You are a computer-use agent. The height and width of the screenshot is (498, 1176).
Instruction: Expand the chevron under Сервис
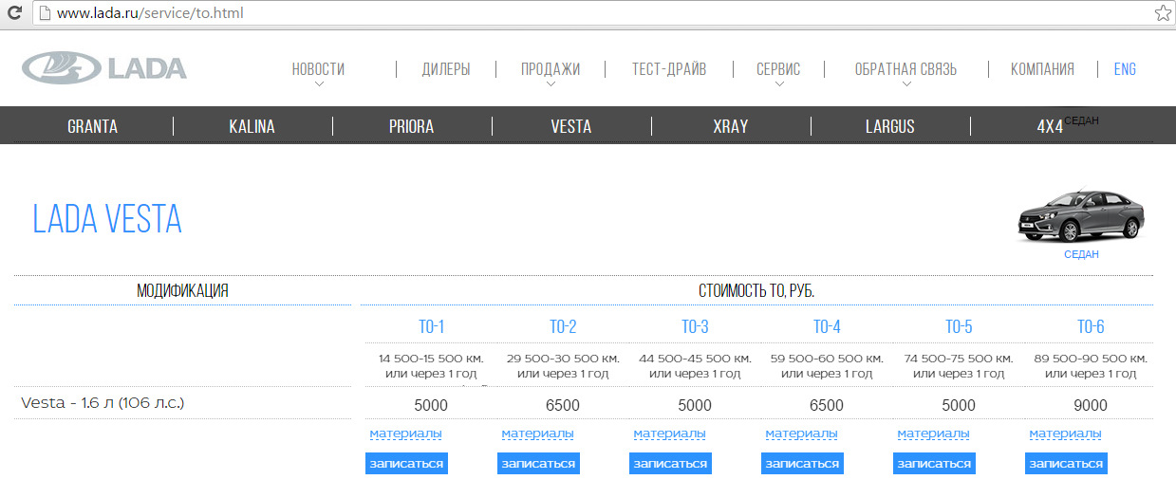click(779, 84)
